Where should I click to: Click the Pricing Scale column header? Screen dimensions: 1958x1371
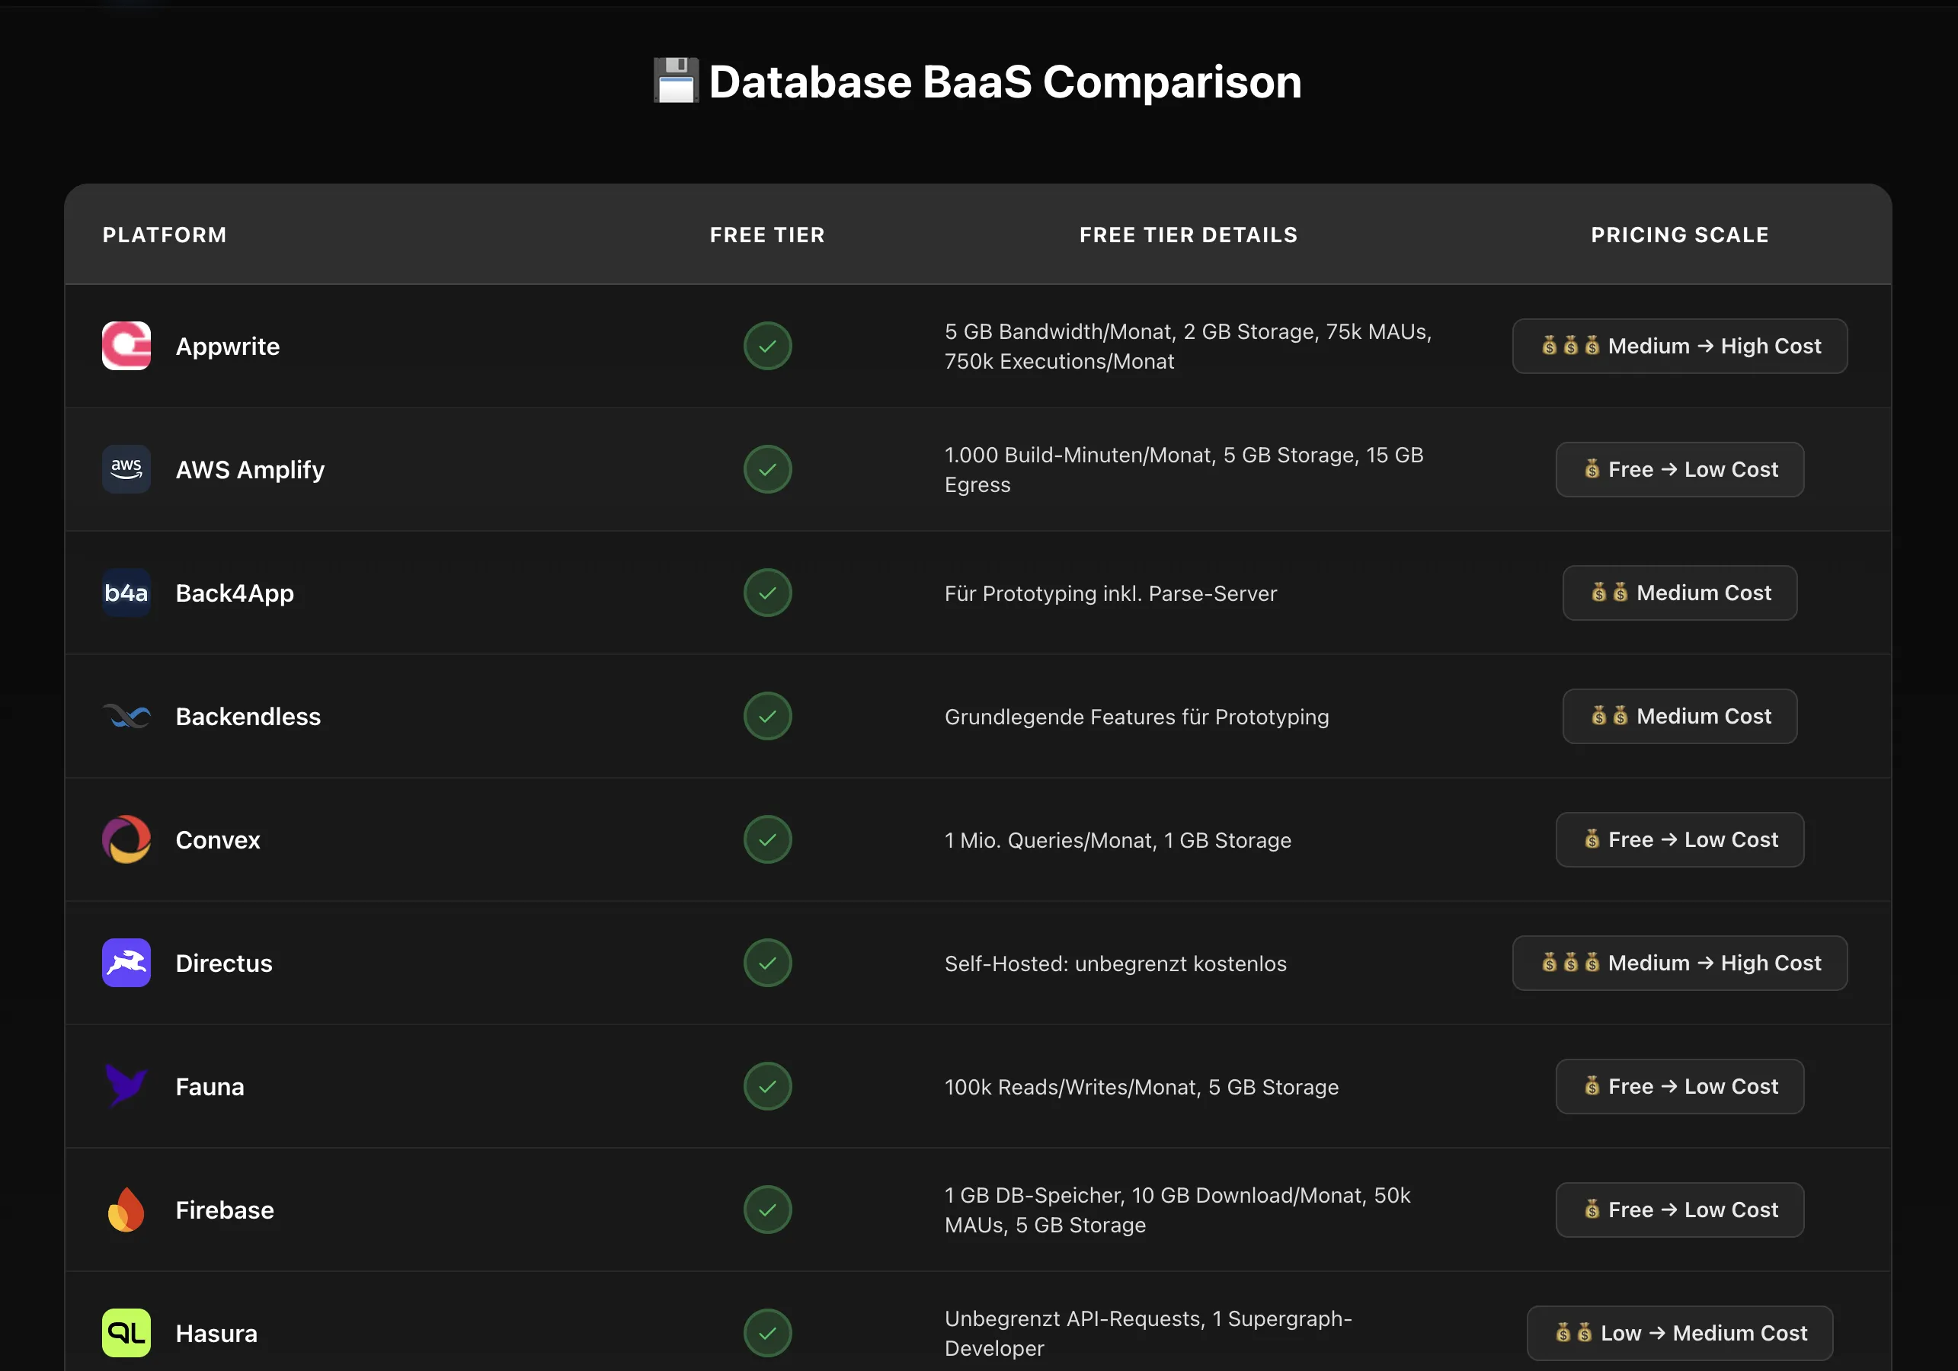point(1679,235)
